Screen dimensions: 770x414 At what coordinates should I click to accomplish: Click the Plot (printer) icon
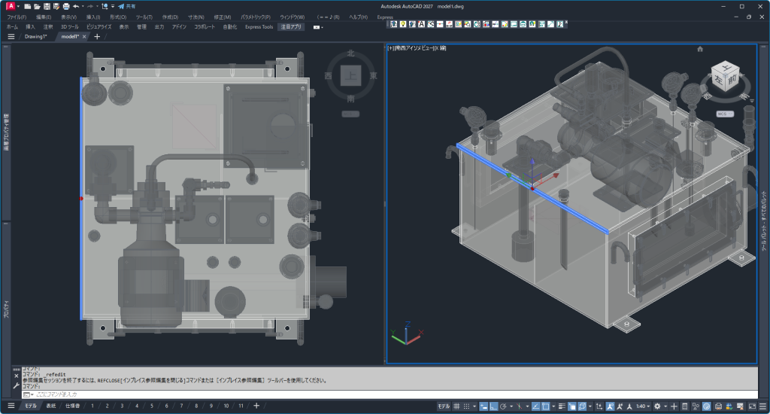tap(65, 6)
